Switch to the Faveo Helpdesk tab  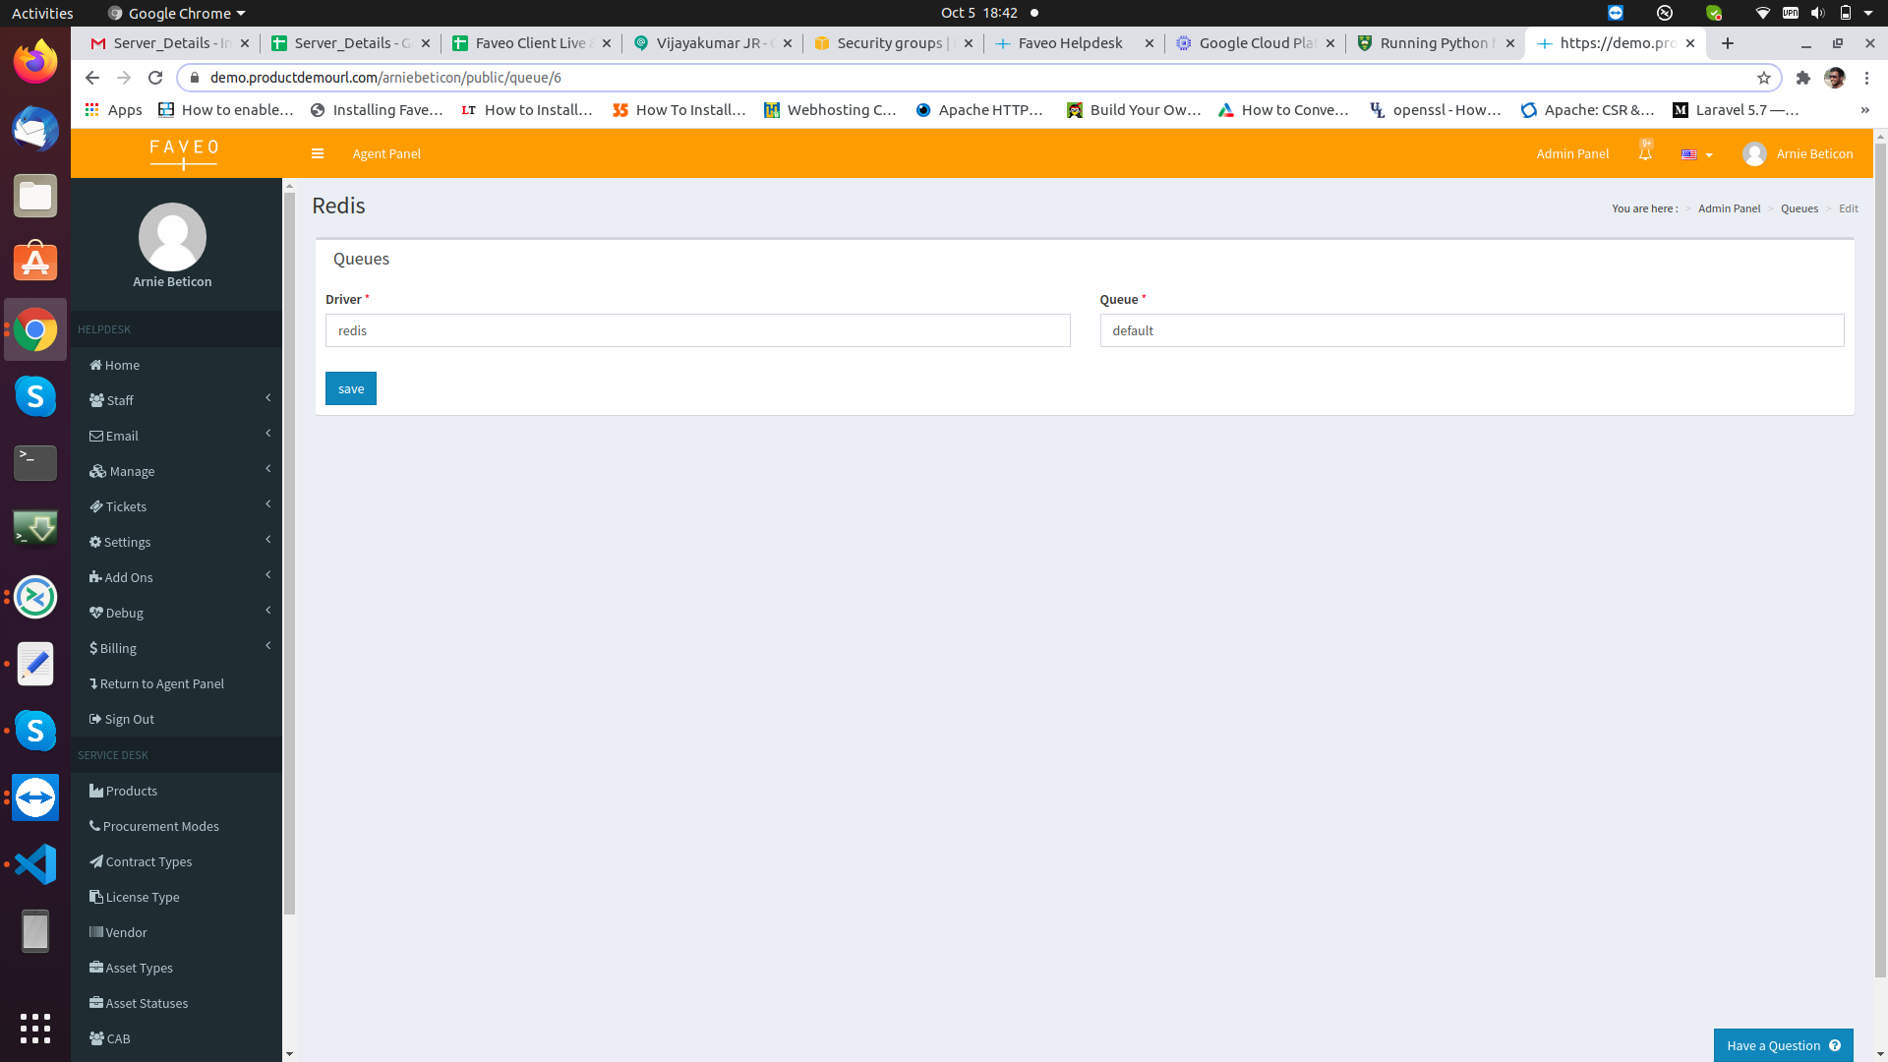tap(1070, 43)
